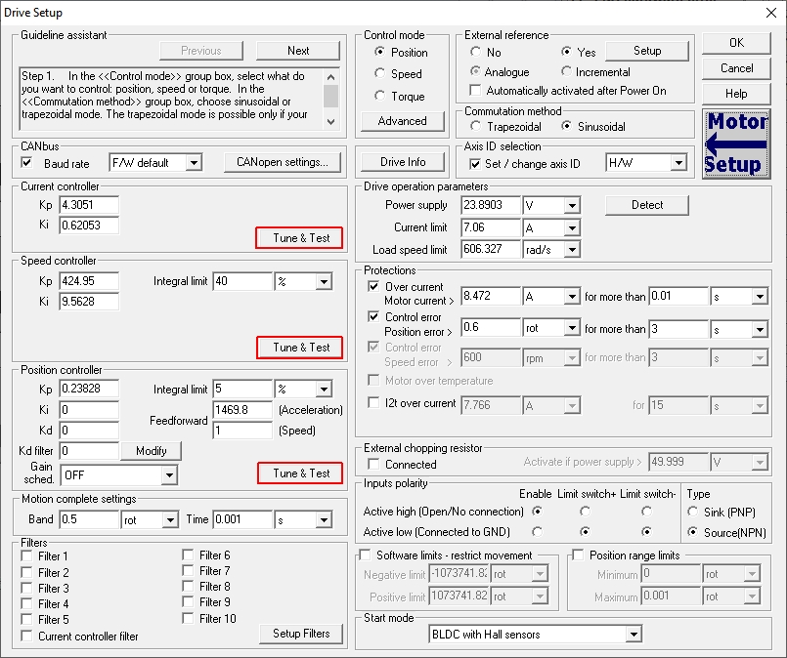Click Current controller Kp field
Screen dimensions: 787x658
pos(89,205)
